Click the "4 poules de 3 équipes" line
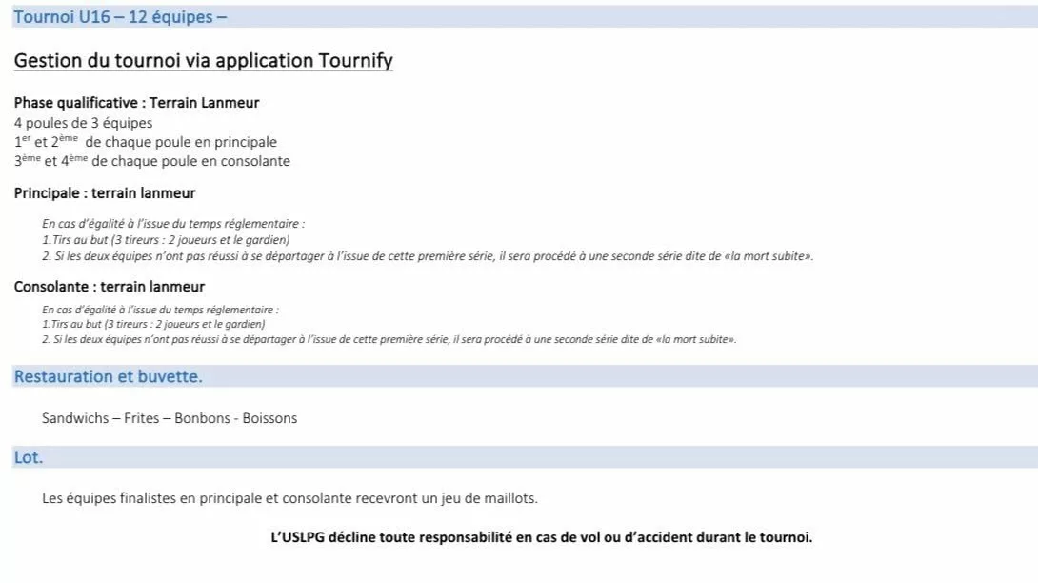 83,123
